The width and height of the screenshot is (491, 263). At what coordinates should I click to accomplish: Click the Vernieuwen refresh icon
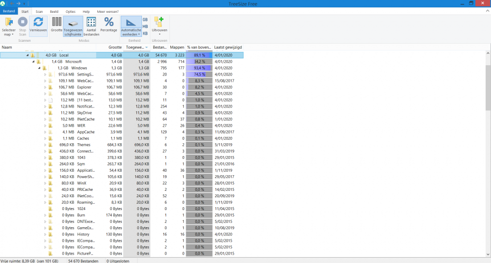coord(38,22)
